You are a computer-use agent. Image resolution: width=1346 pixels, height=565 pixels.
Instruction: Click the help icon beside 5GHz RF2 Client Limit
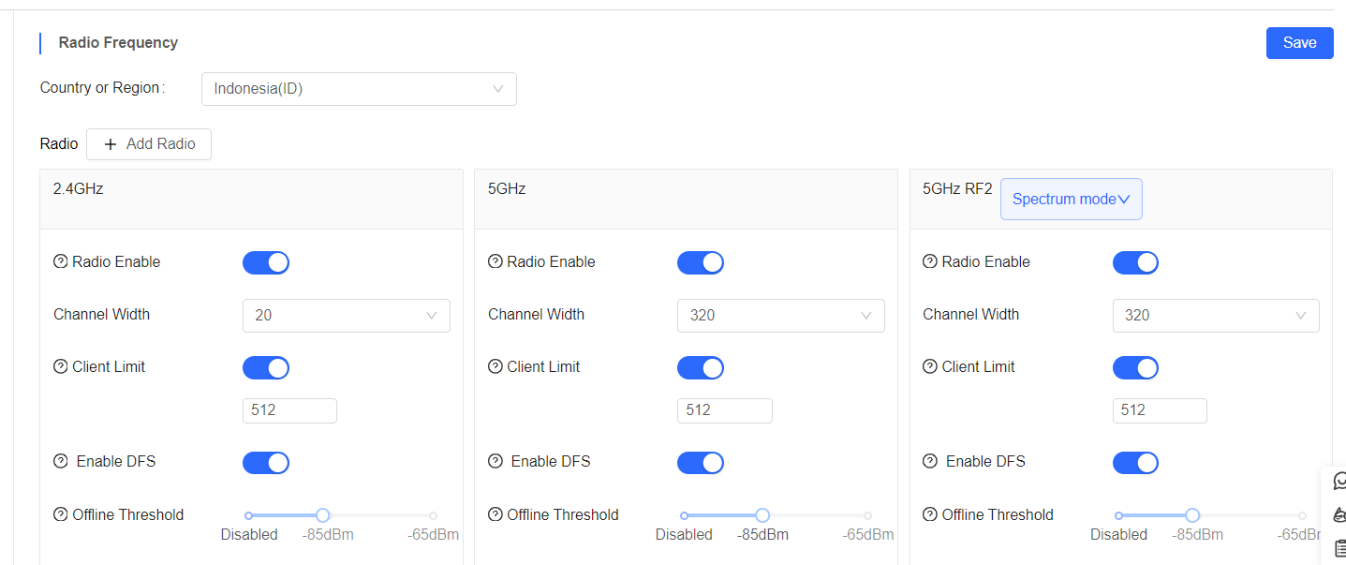point(930,366)
